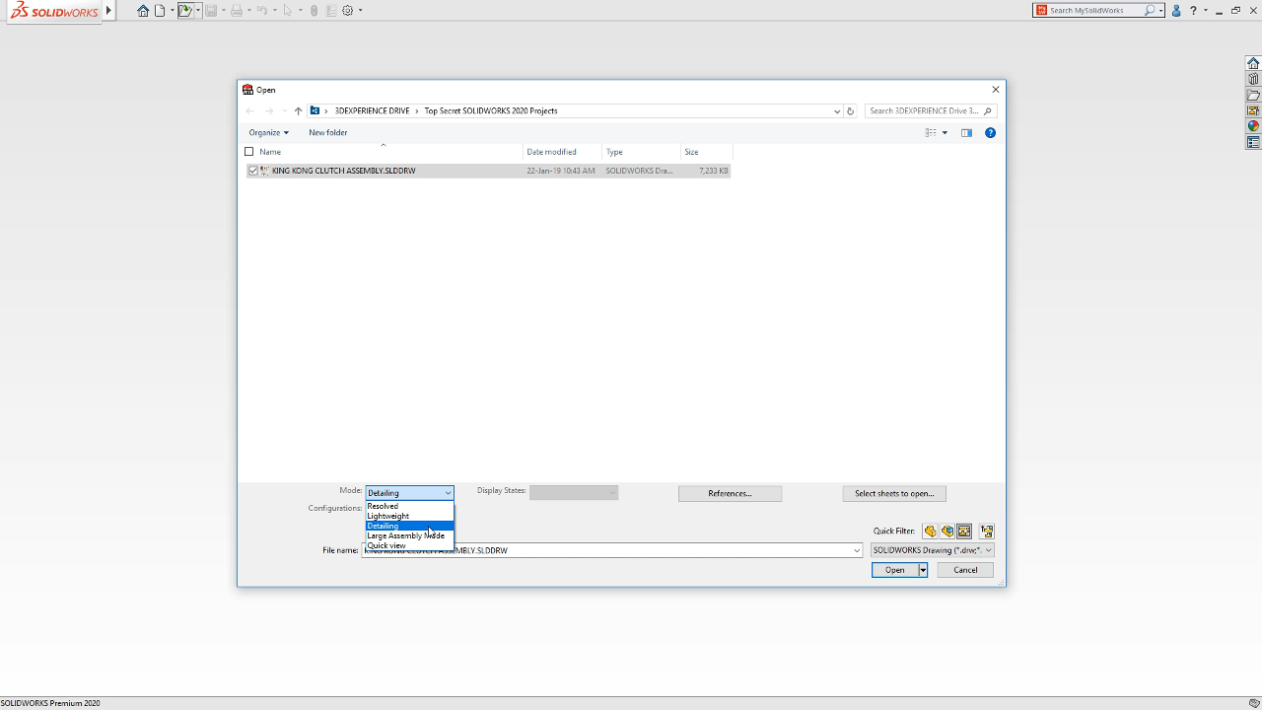Open the Design Library task pane

click(1252, 78)
